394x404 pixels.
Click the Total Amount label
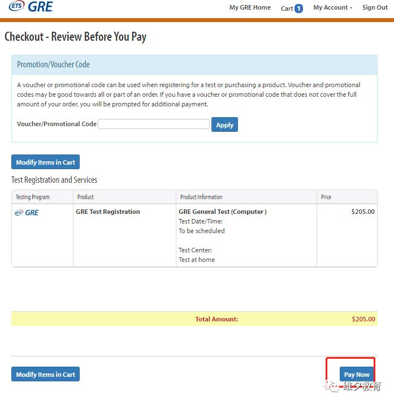tap(217, 319)
